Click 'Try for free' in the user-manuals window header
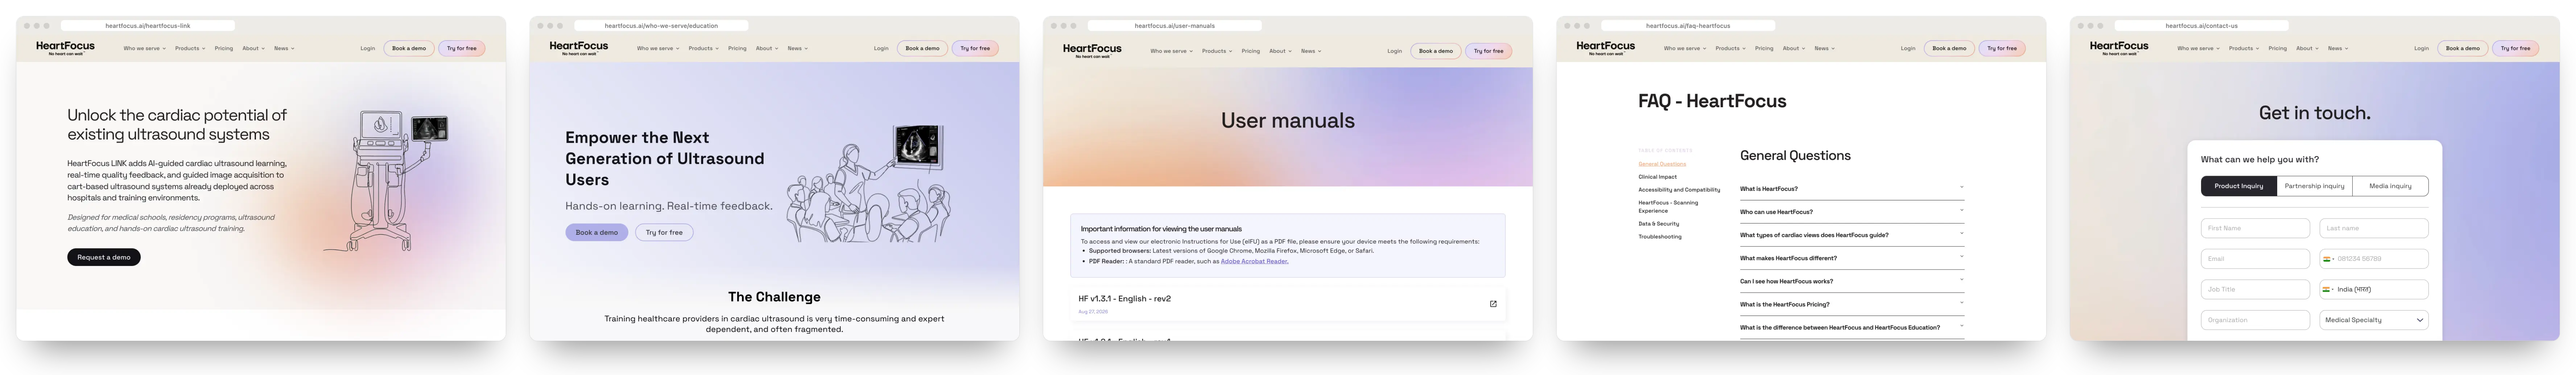The image size is (2576, 375). [1488, 51]
